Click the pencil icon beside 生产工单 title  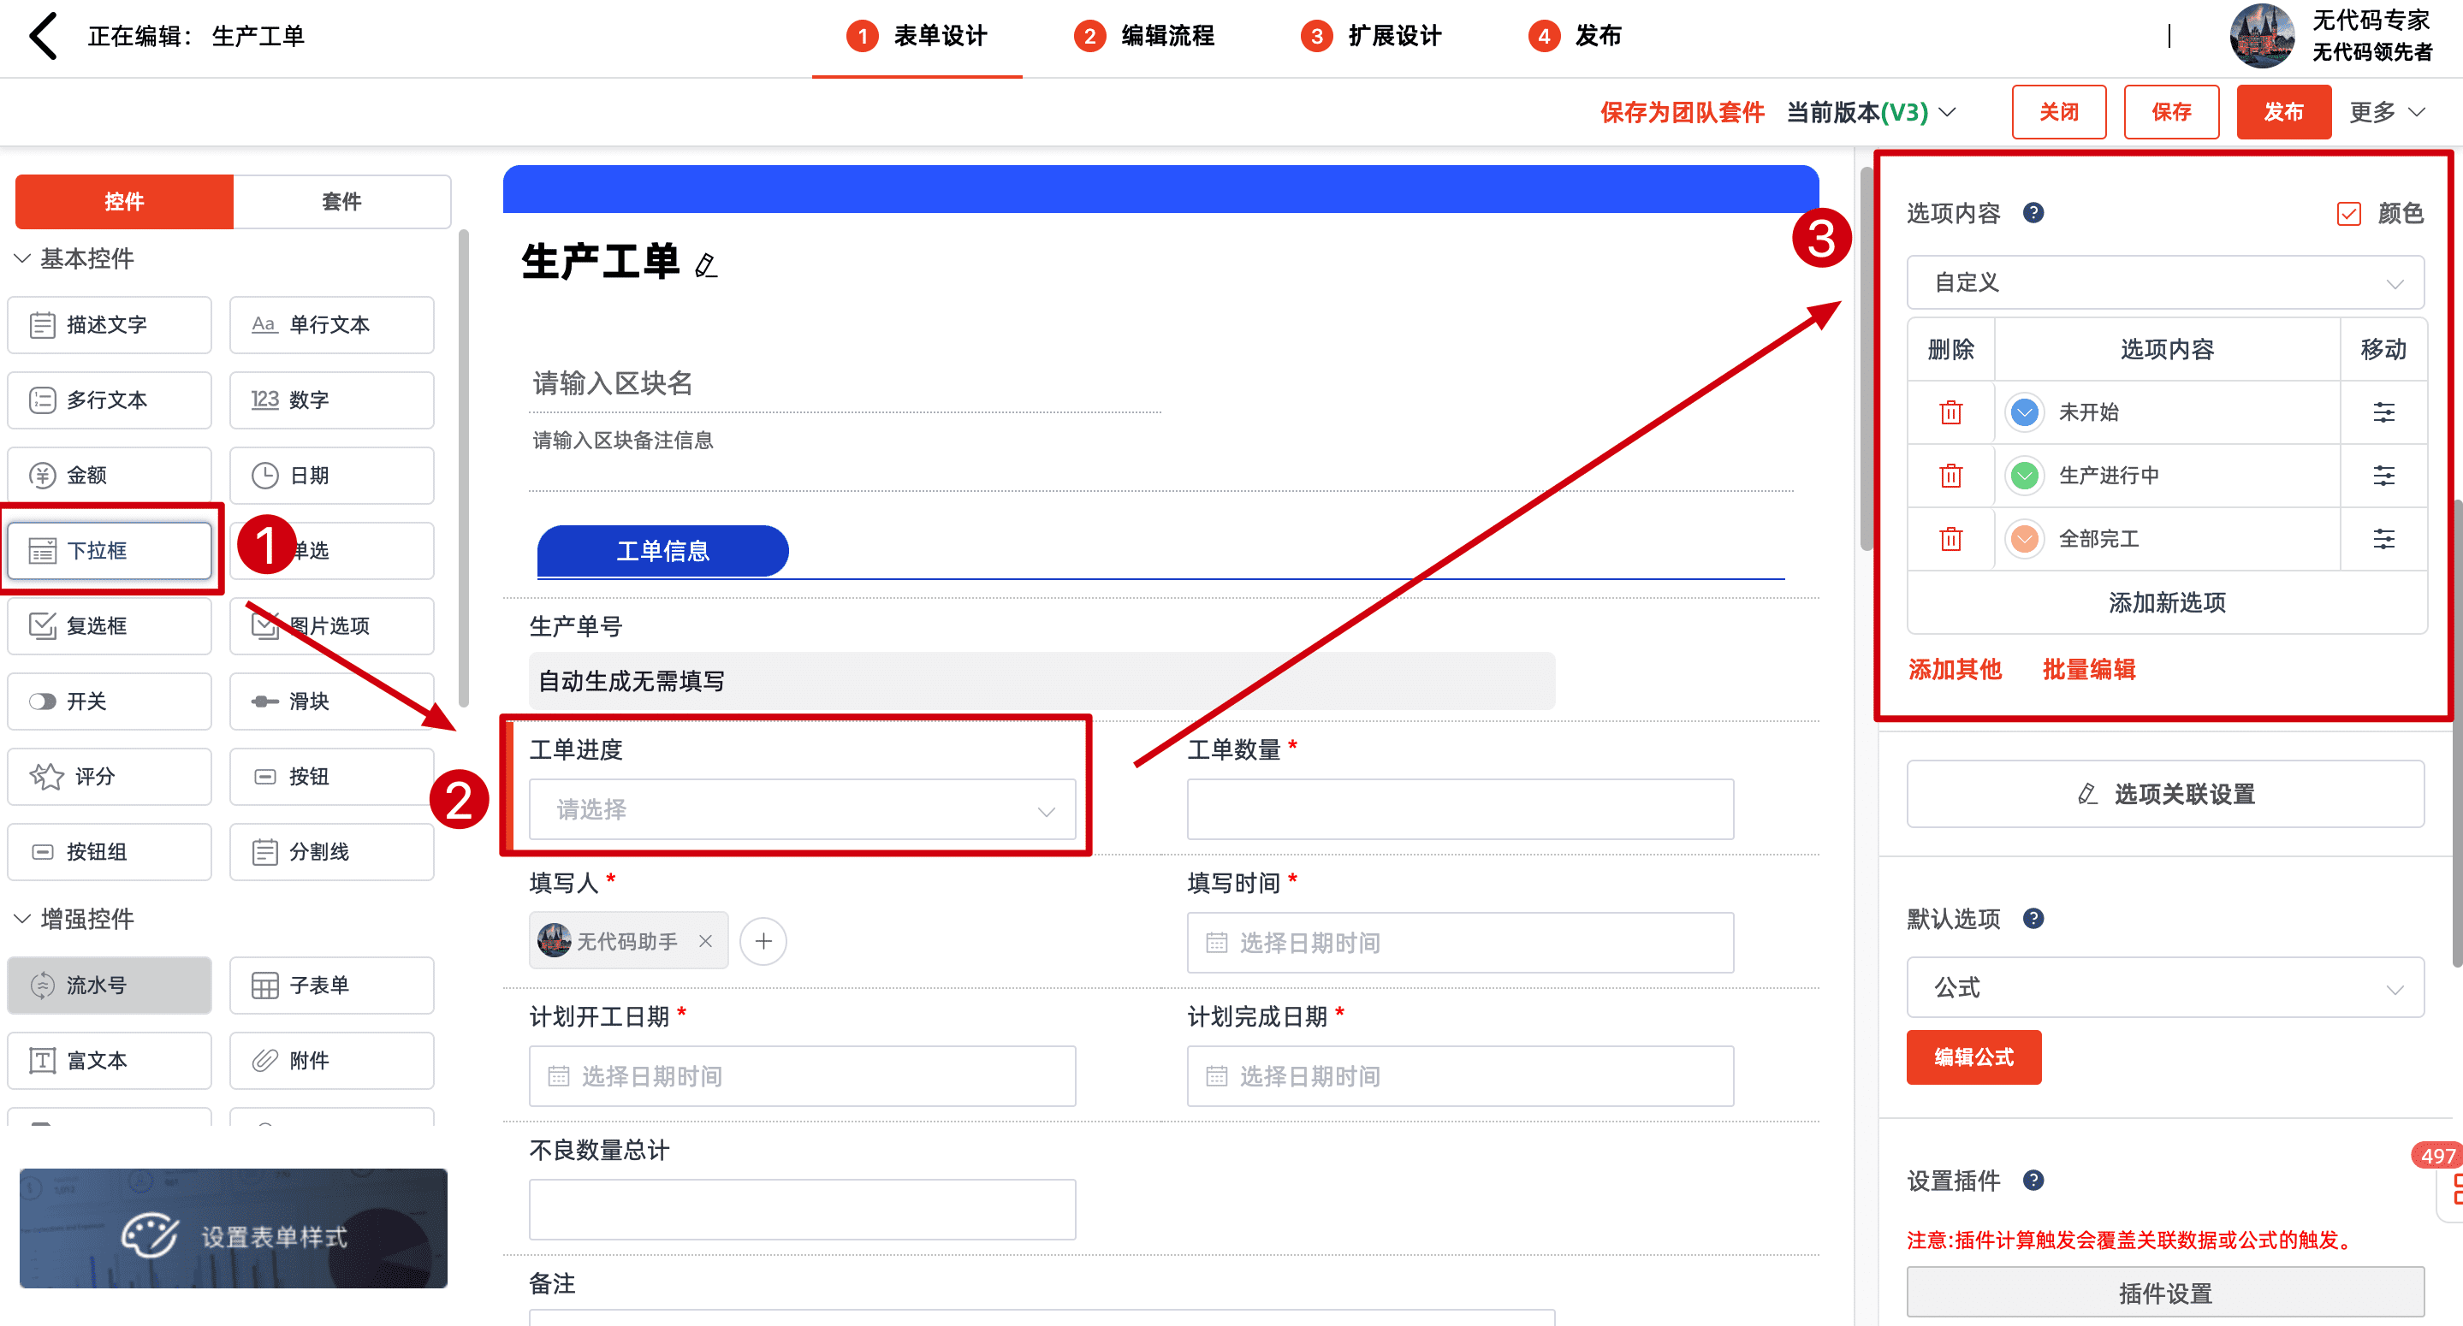coord(706,266)
